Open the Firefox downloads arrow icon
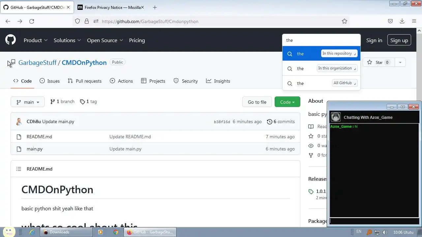The image size is (422, 237). [x=402, y=21]
